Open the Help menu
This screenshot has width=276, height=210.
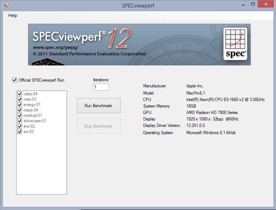(13, 15)
